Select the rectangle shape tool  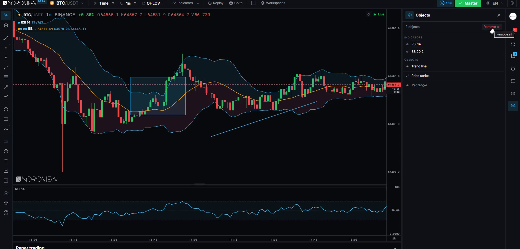pos(6,119)
